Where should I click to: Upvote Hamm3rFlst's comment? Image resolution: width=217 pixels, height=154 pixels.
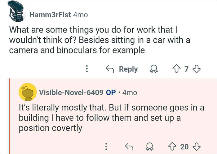click(177, 69)
